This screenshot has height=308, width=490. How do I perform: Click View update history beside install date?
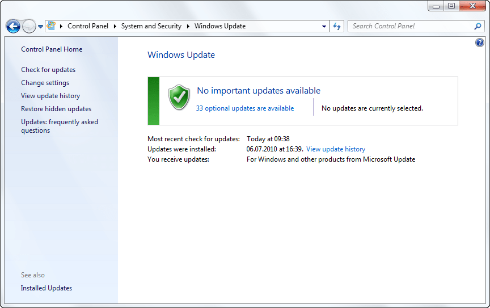(x=336, y=149)
